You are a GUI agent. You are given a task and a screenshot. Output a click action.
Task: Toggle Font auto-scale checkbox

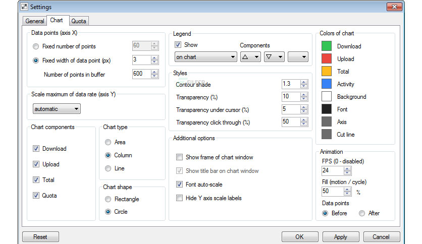[x=179, y=185]
